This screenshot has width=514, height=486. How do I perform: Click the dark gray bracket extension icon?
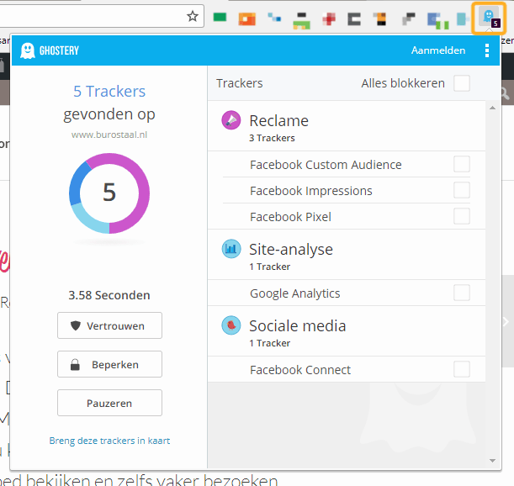point(354,19)
